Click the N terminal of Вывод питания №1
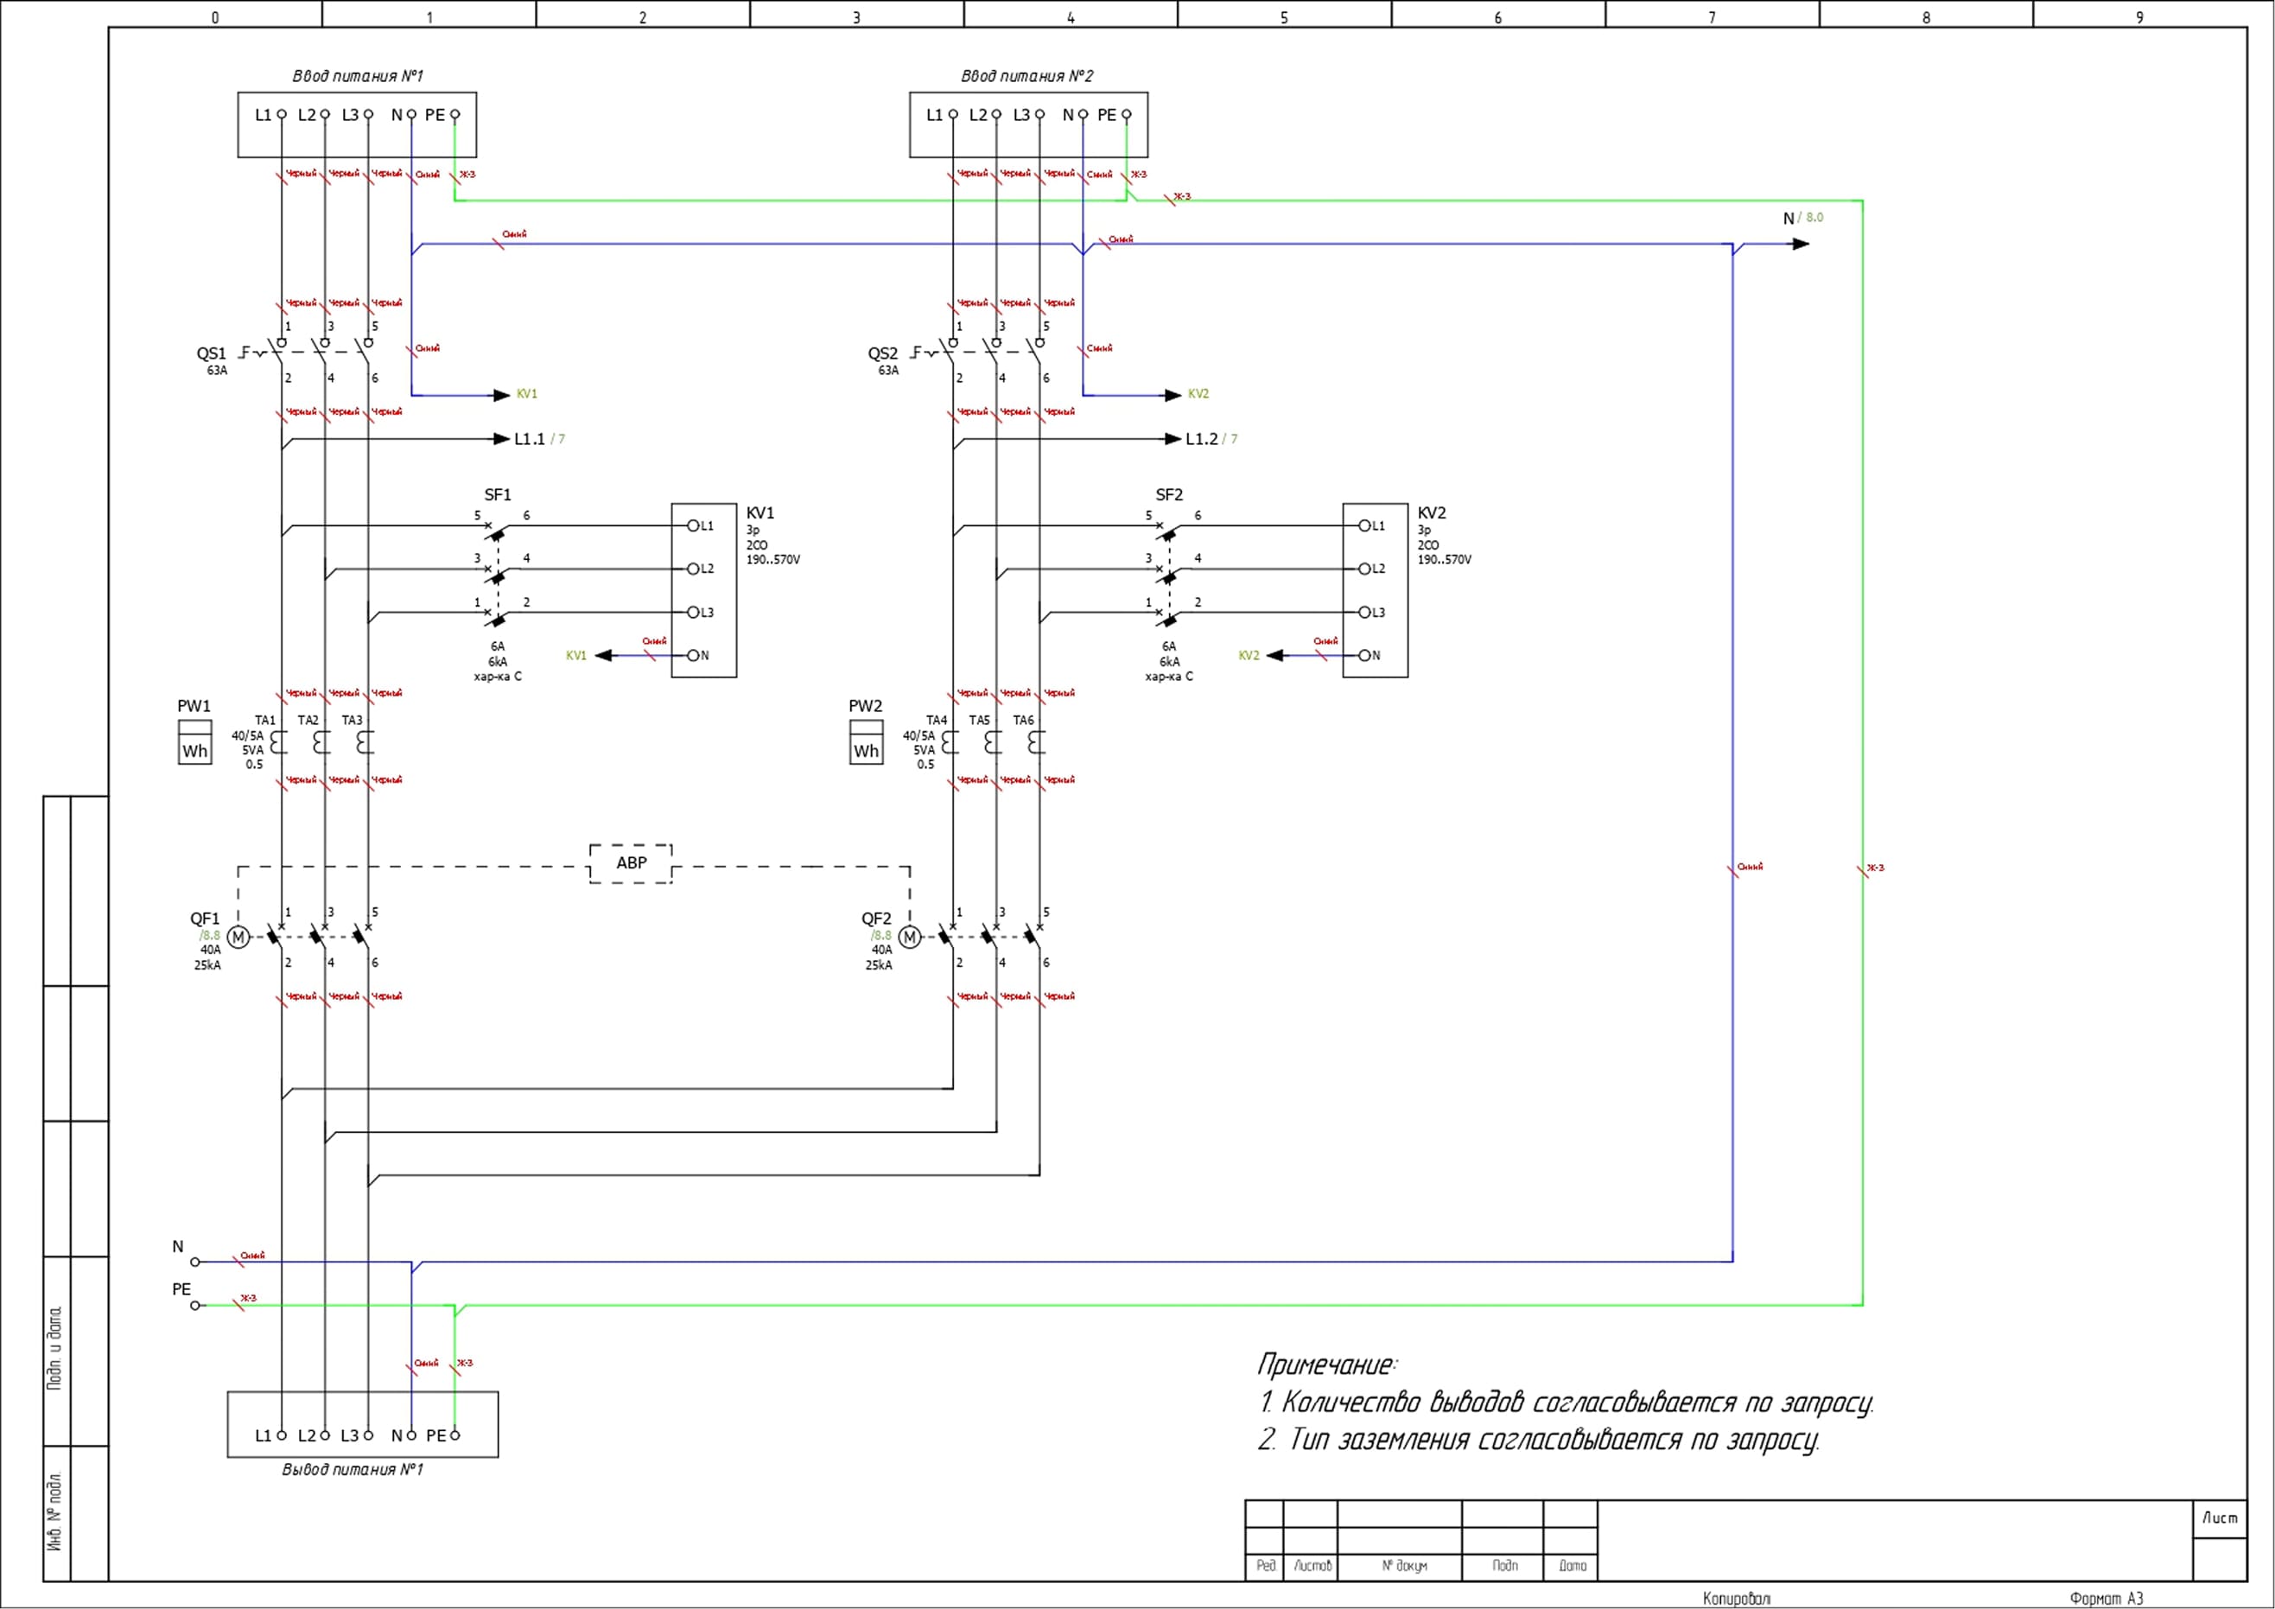The image size is (2275, 1609). point(411,1434)
